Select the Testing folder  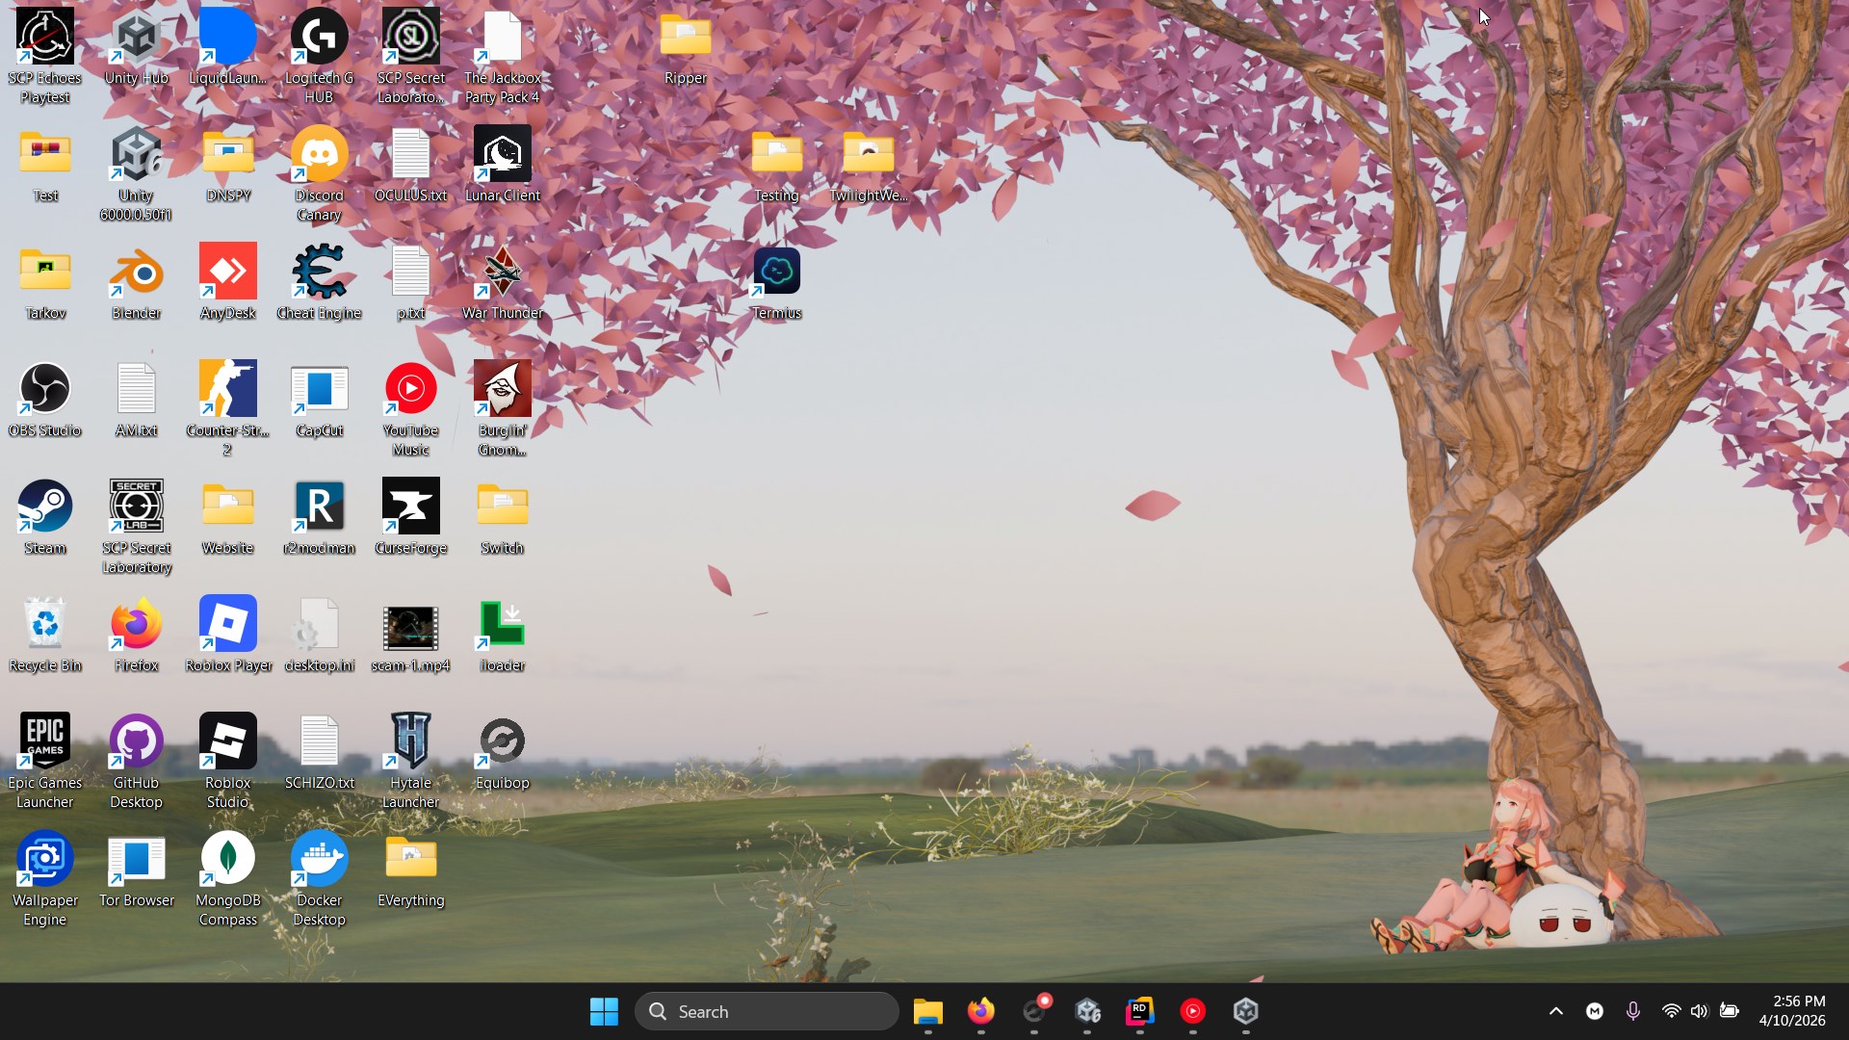[x=776, y=166]
